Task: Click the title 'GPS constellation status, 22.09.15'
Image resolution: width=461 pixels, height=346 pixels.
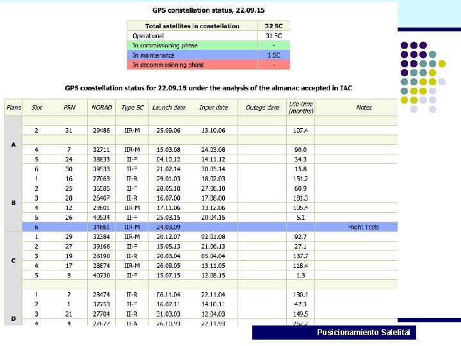Action: [209, 10]
